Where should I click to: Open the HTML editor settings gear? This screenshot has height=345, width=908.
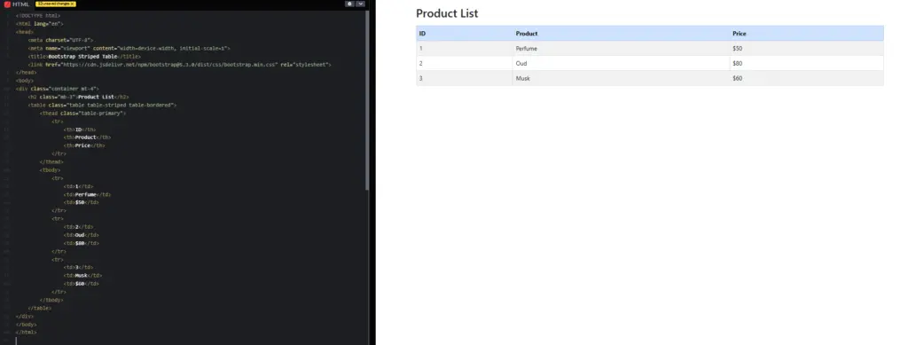[x=349, y=4]
